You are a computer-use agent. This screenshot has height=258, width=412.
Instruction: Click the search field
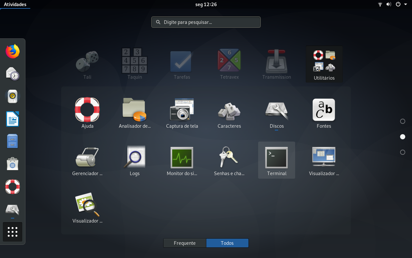click(x=206, y=22)
